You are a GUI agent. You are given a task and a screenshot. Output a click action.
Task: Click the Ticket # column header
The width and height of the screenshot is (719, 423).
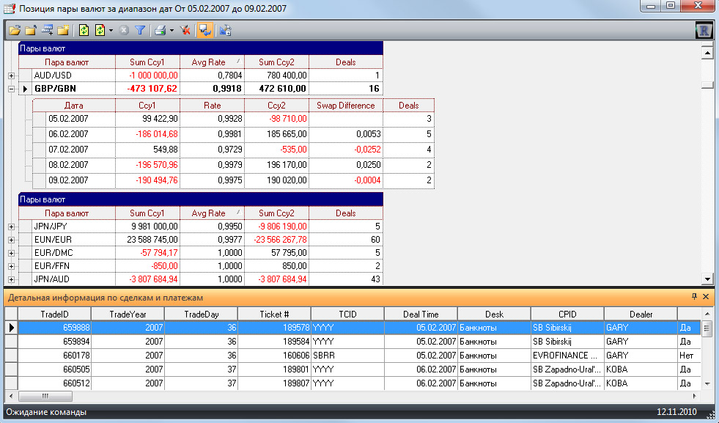[274, 315]
